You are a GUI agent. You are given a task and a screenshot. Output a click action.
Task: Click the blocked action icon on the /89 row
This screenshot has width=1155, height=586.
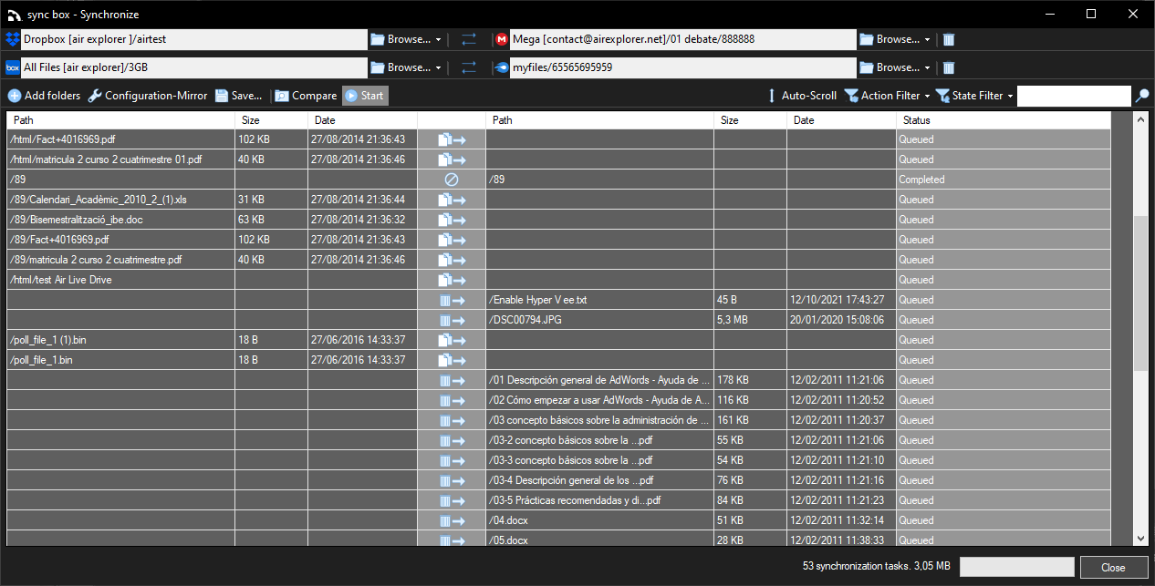pyautogui.click(x=450, y=179)
